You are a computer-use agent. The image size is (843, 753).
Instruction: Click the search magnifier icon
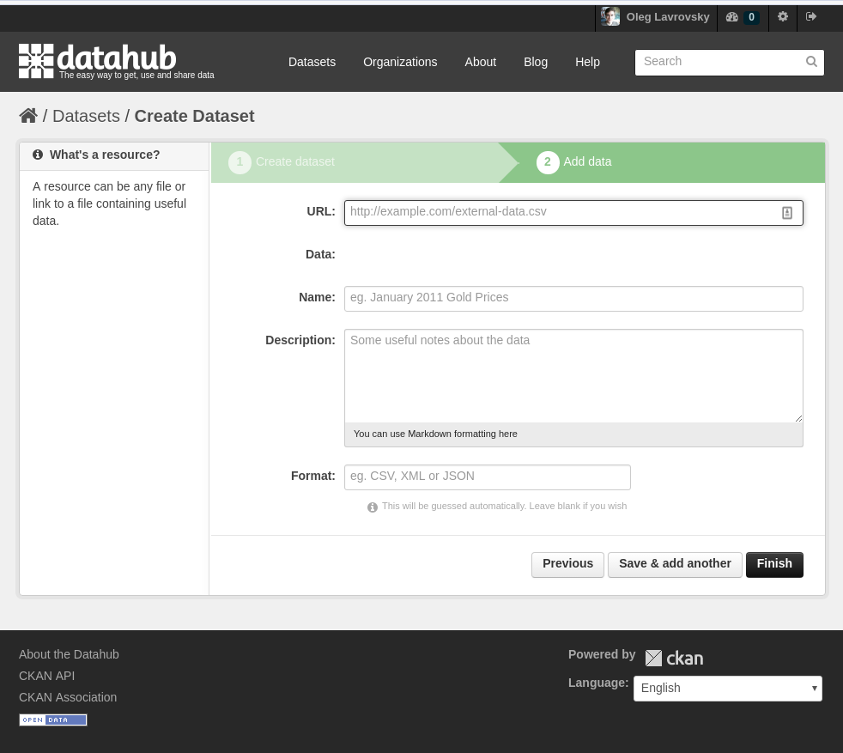811,62
